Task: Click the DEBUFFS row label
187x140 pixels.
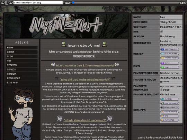Action: coord(140,110)
